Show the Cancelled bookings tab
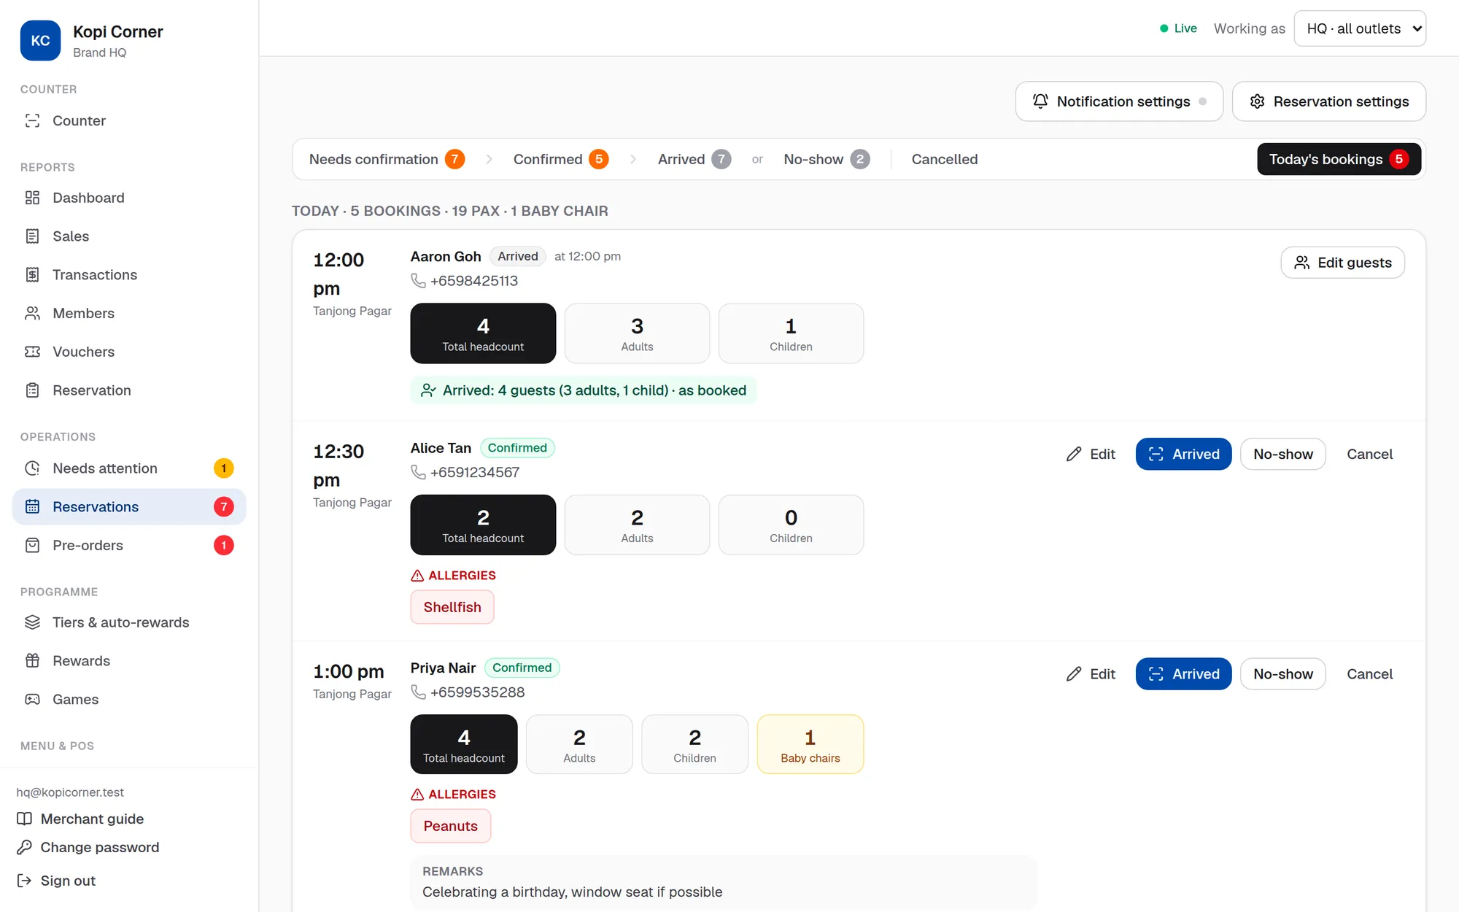The height and width of the screenshot is (912, 1459). tap(945, 159)
